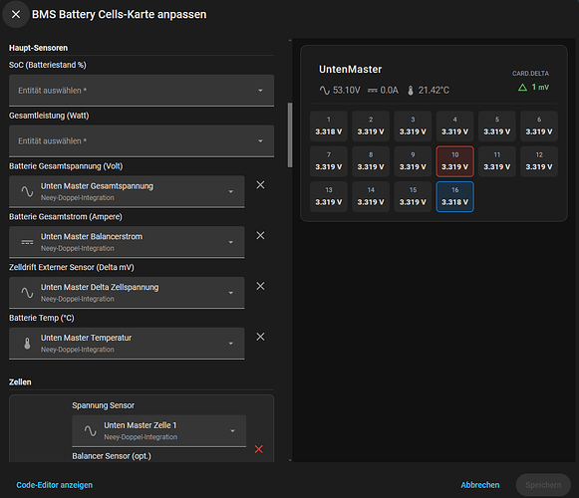Open the SoC (Batteriestand %) entity dropdown

point(142,91)
